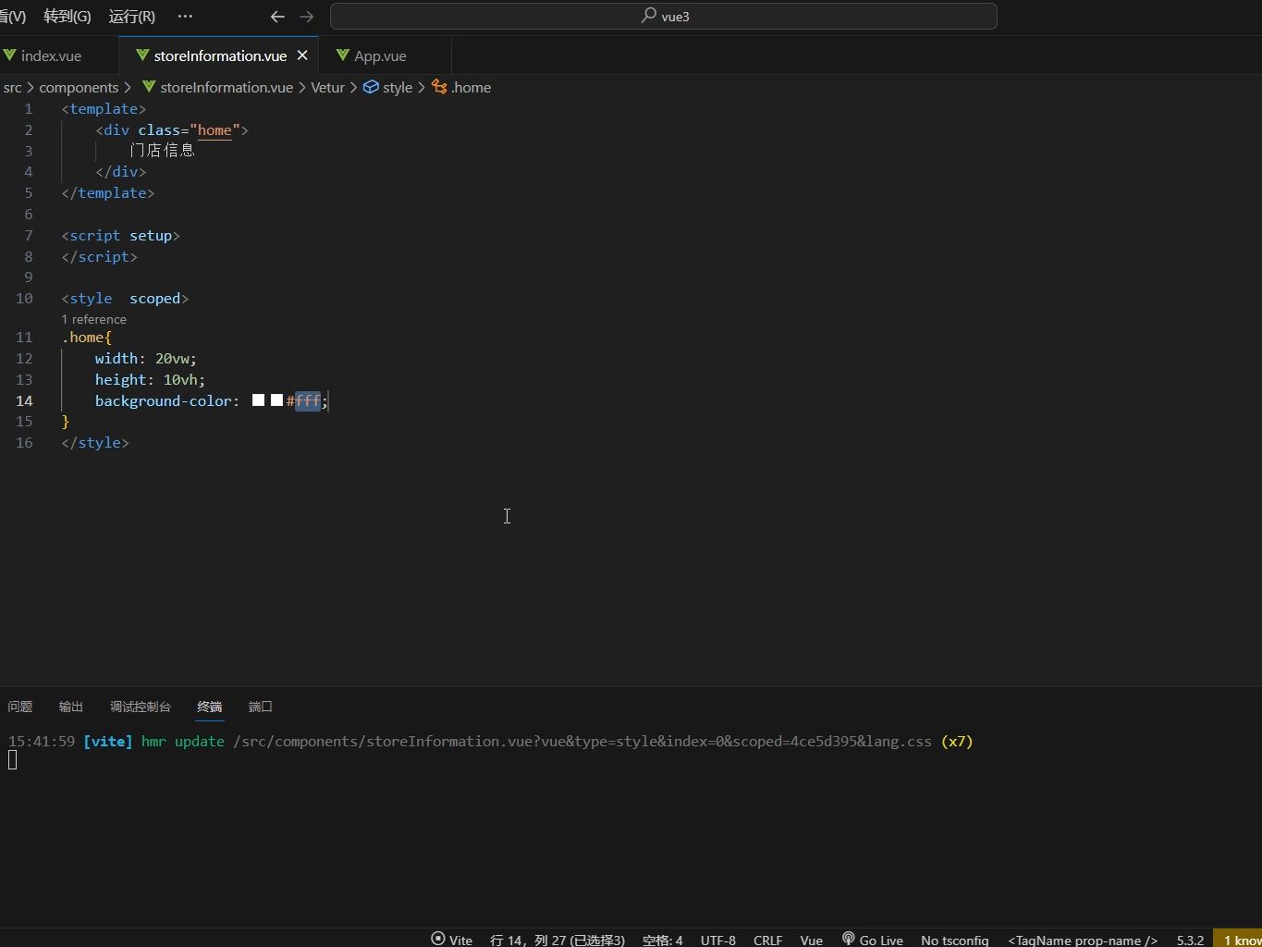
Task: Change encoding via UTF-8
Action: [718, 940]
